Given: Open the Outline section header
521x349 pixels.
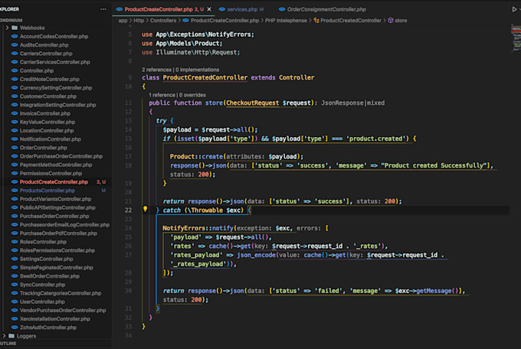Looking at the screenshot, I should click(x=8, y=344).
